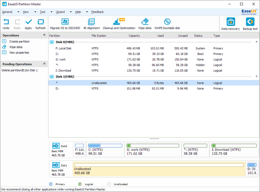Image resolution: width=260 pixels, height=192 pixels.
Task: Sort by Used column header
Action: point(153,35)
